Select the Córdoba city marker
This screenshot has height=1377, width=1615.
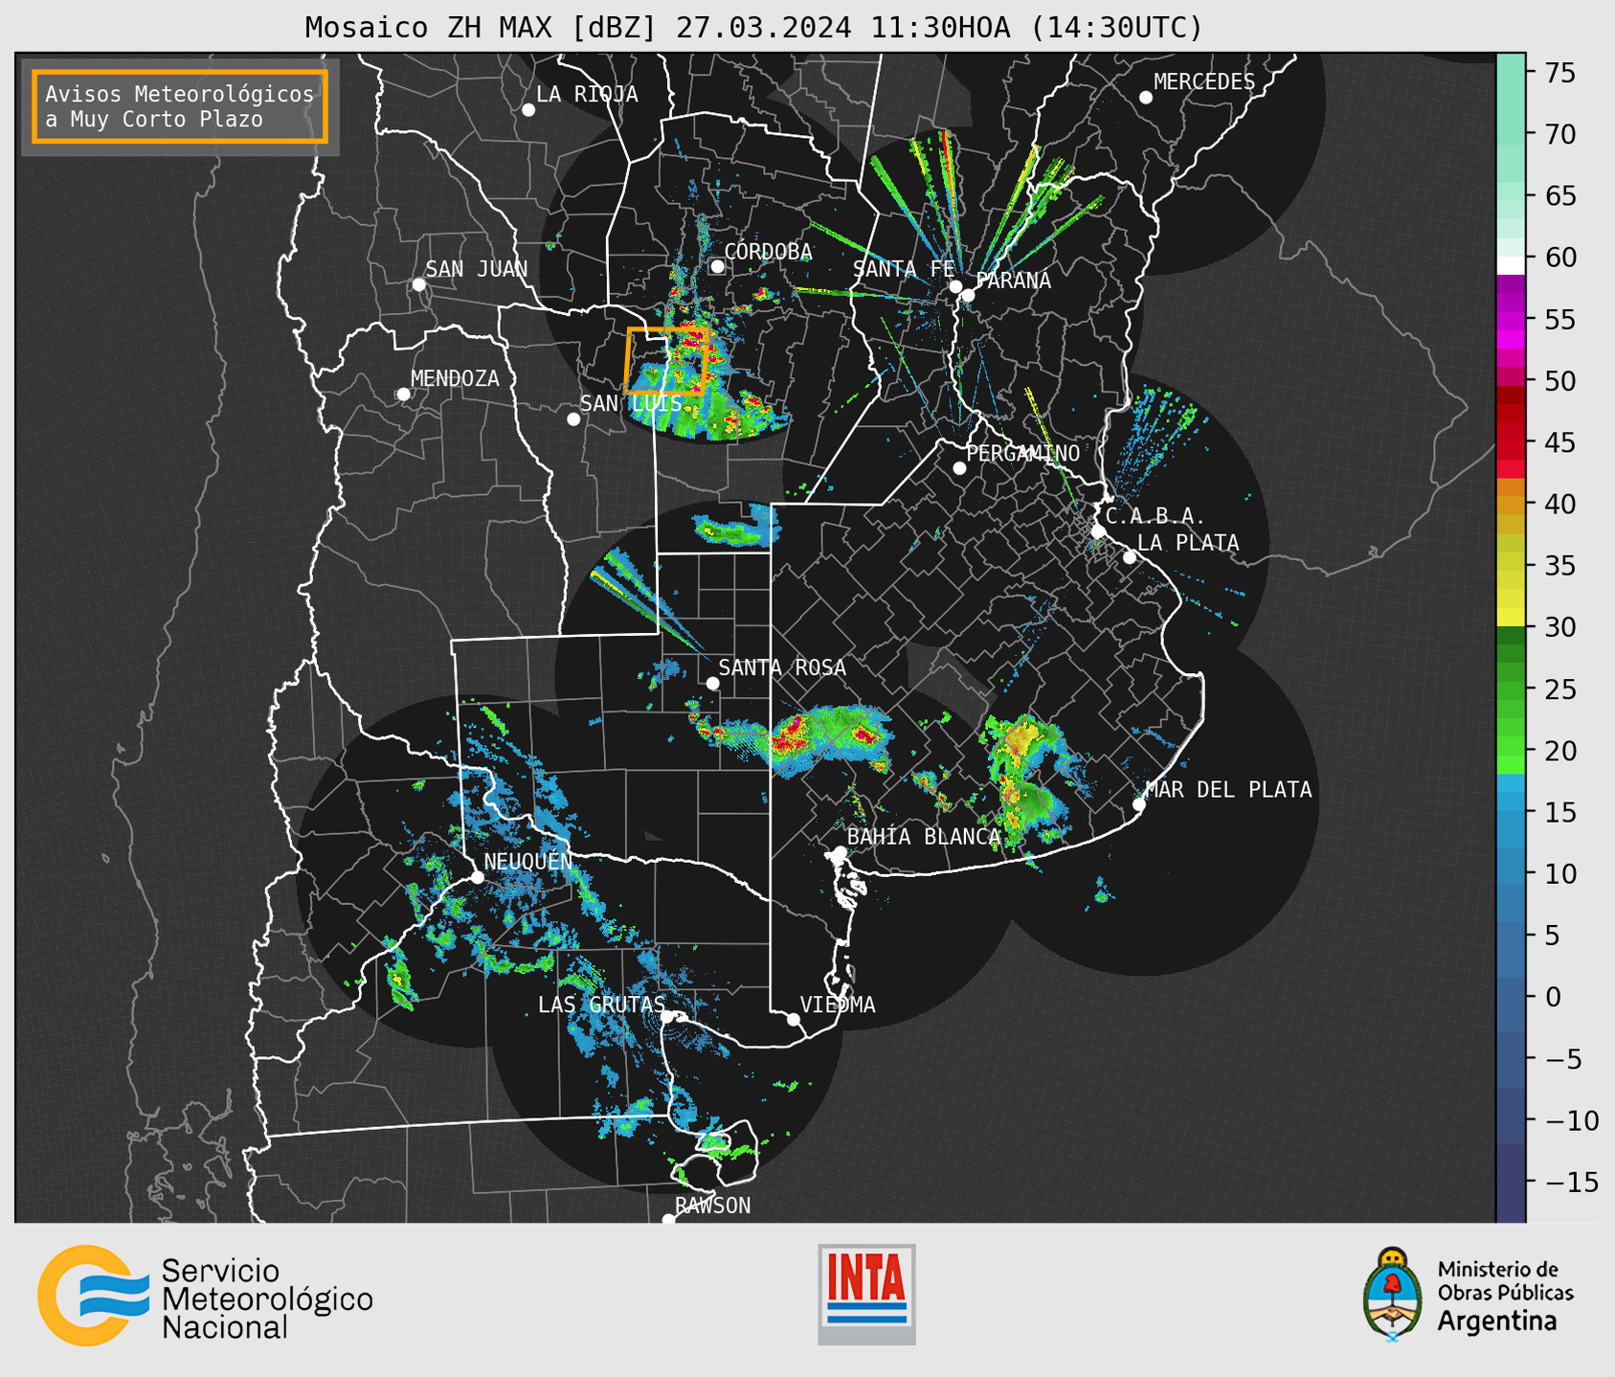tap(717, 266)
